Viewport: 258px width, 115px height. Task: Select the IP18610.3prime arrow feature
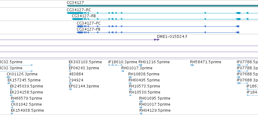tap(115, 65)
